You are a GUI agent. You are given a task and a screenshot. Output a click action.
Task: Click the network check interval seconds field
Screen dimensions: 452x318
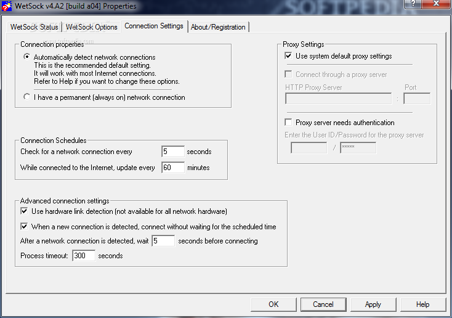173,152
